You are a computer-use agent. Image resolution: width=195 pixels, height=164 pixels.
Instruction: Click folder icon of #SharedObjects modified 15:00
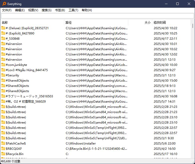coord(3,80)
